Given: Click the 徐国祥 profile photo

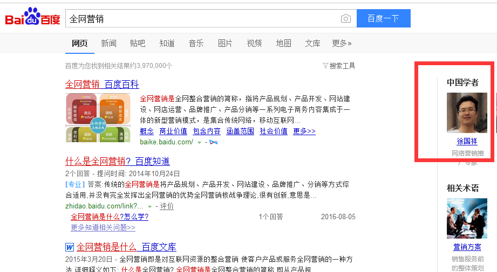Looking at the screenshot, I should pyautogui.click(x=467, y=113).
